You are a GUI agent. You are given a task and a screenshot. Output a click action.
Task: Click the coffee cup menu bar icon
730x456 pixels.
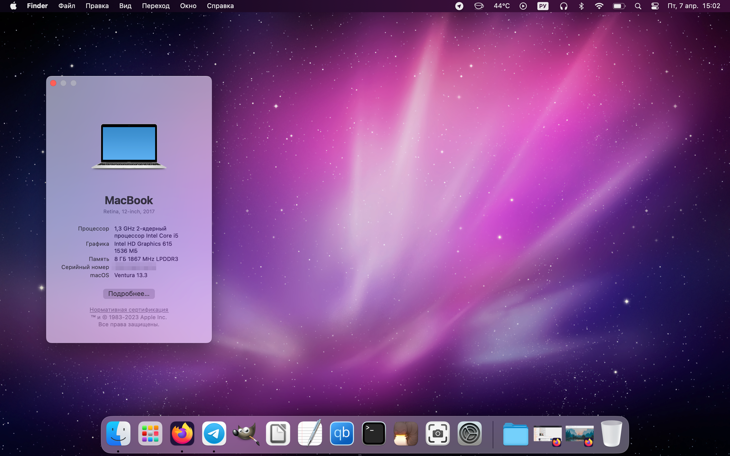(x=479, y=6)
